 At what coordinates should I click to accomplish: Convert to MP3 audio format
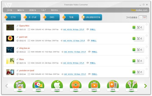[131, 86]
